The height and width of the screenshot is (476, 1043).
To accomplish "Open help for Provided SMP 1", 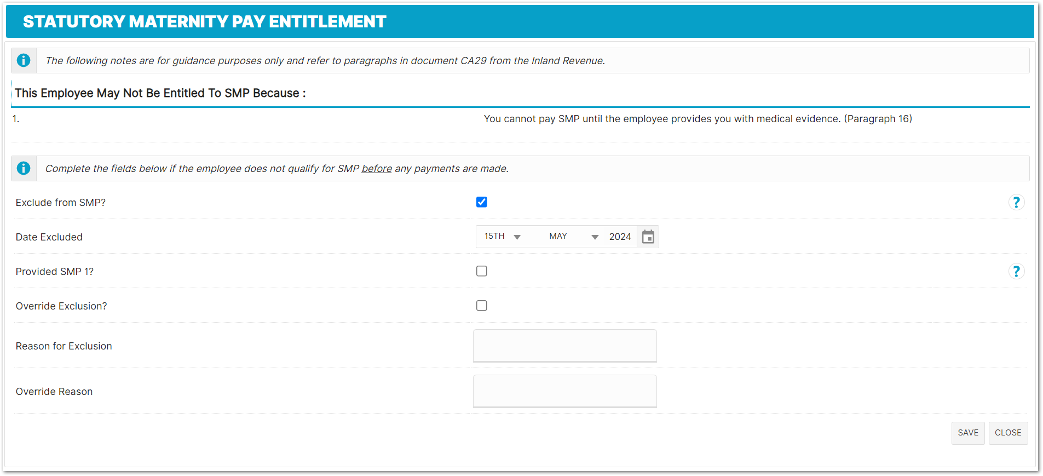I will coord(1016,271).
